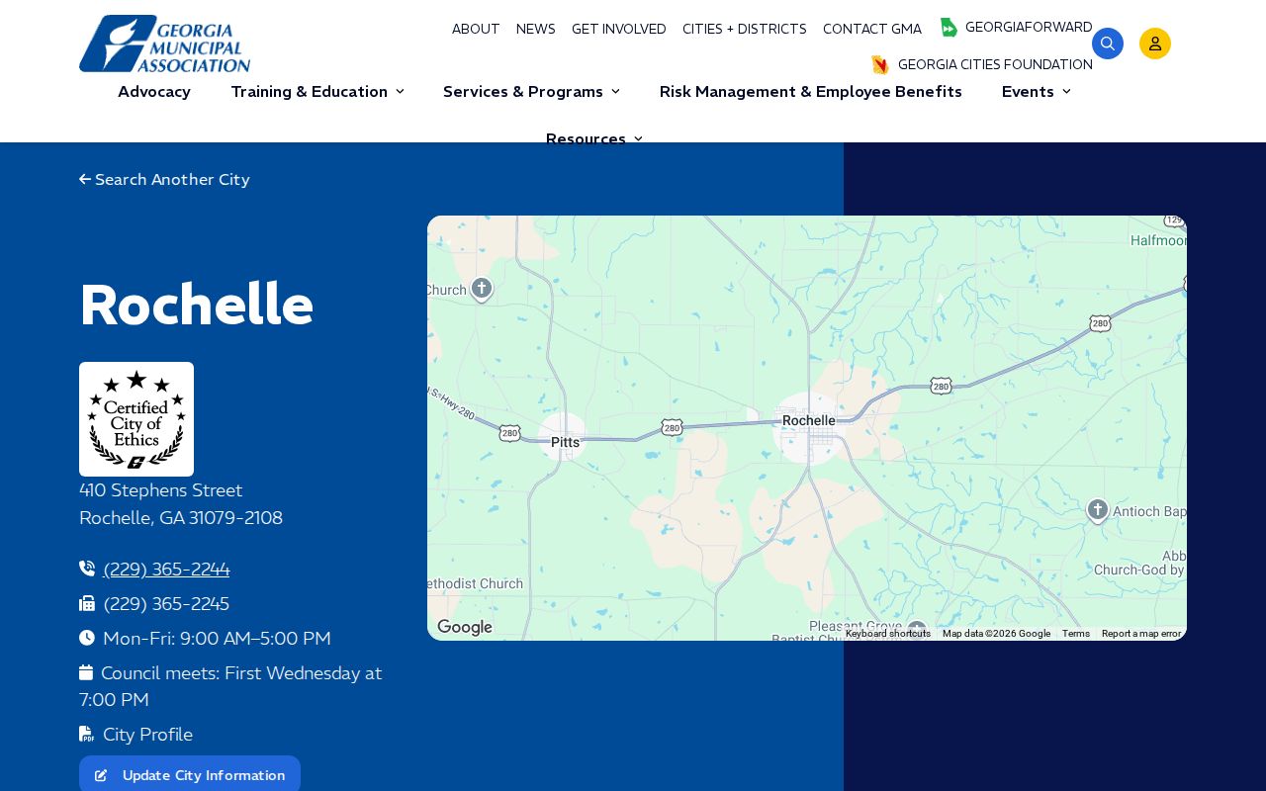Select the office hours Mon-Fri text

click(x=217, y=639)
